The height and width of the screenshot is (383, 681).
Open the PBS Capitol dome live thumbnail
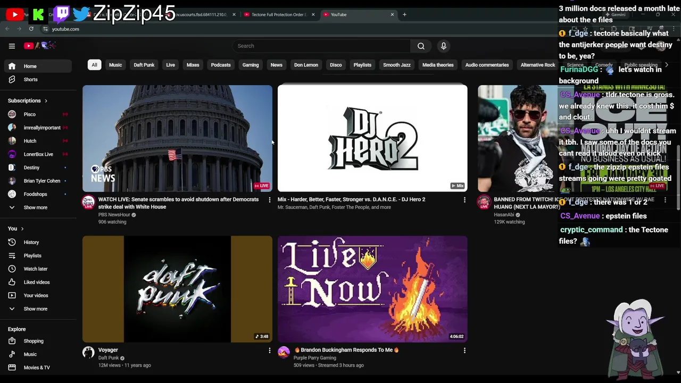tap(177, 138)
